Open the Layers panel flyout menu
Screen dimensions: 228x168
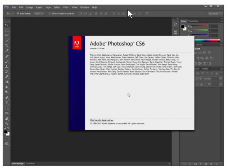coord(221,69)
